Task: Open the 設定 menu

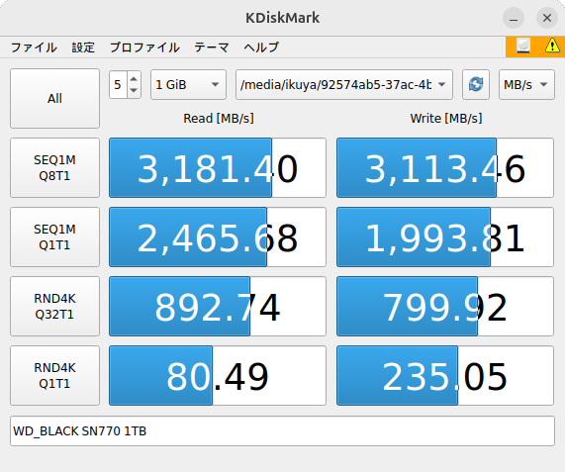Action: coord(83,47)
